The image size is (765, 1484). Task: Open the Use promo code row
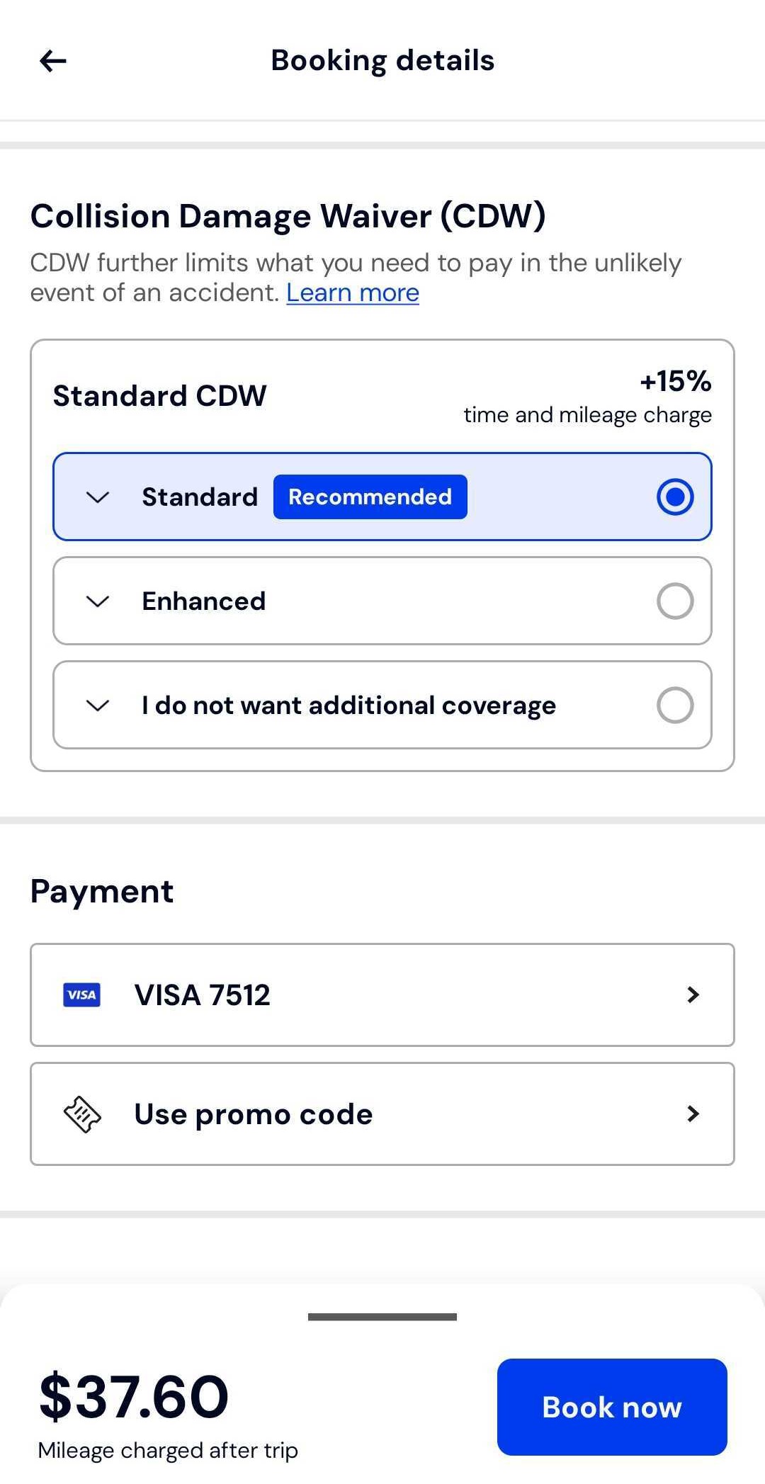point(382,1114)
